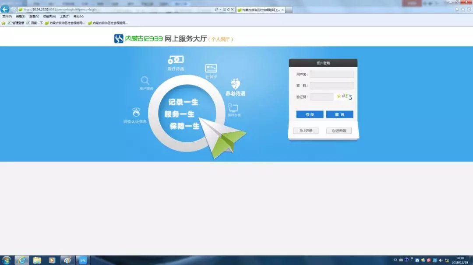
Task: Open the first 内蒙古自治区社会保险网 bookmark
Action: pos(65,23)
